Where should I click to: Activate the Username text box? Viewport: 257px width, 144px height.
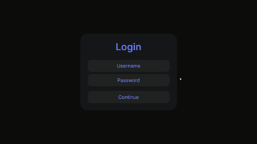coord(128,66)
